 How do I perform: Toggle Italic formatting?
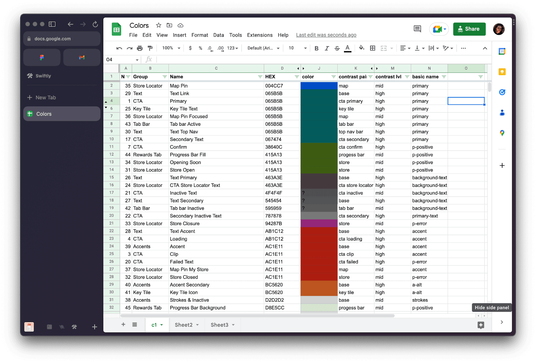pos(327,48)
